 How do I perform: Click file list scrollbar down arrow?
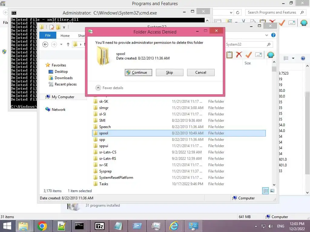click(274, 185)
